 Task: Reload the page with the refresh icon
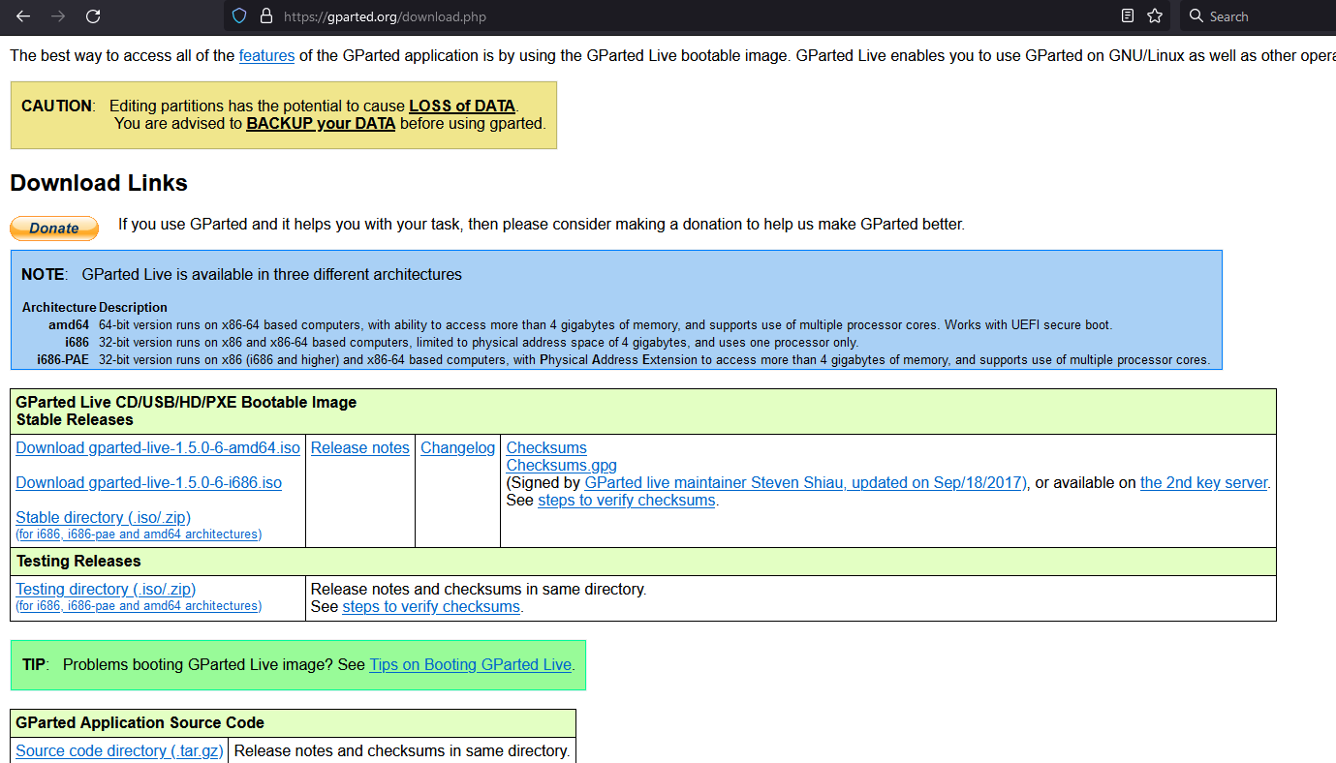93,16
